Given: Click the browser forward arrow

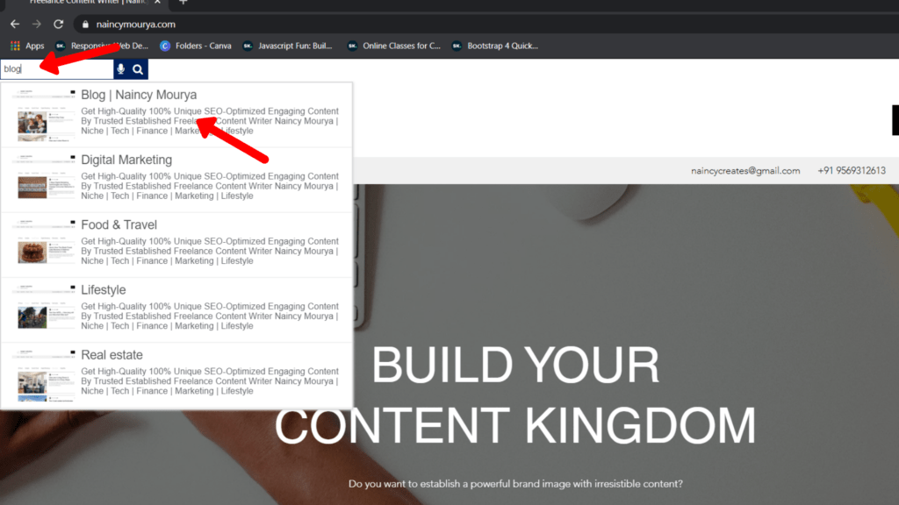Looking at the screenshot, I should pyautogui.click(x=35, y=24).
